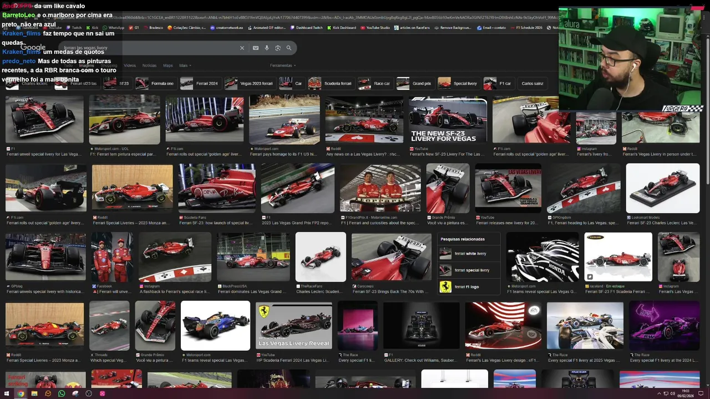
Task: Open the Kick Dashboard bookmark
Action: tap(342, 27)
